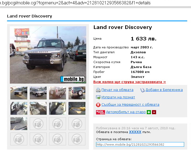This screenshot has height=150, width=191.
Task: Select the rear spare-wheel thumbnail
Action: click(77, 93)
